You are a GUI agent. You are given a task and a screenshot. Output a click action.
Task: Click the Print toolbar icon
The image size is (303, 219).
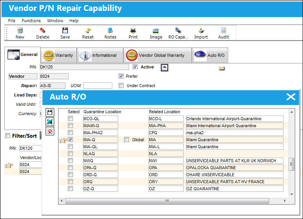point(133,33)
